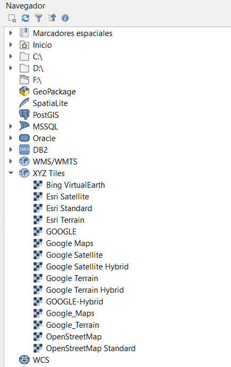The width and height of the screenshot is (231, 367).
Task: Select the Google Terrain tile layer
Action: pos(72,278)
